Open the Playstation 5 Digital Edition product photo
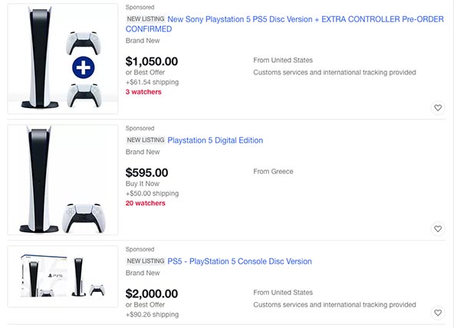Image resolution: width=460 pixels, height=328 pixels. (63, 179)
